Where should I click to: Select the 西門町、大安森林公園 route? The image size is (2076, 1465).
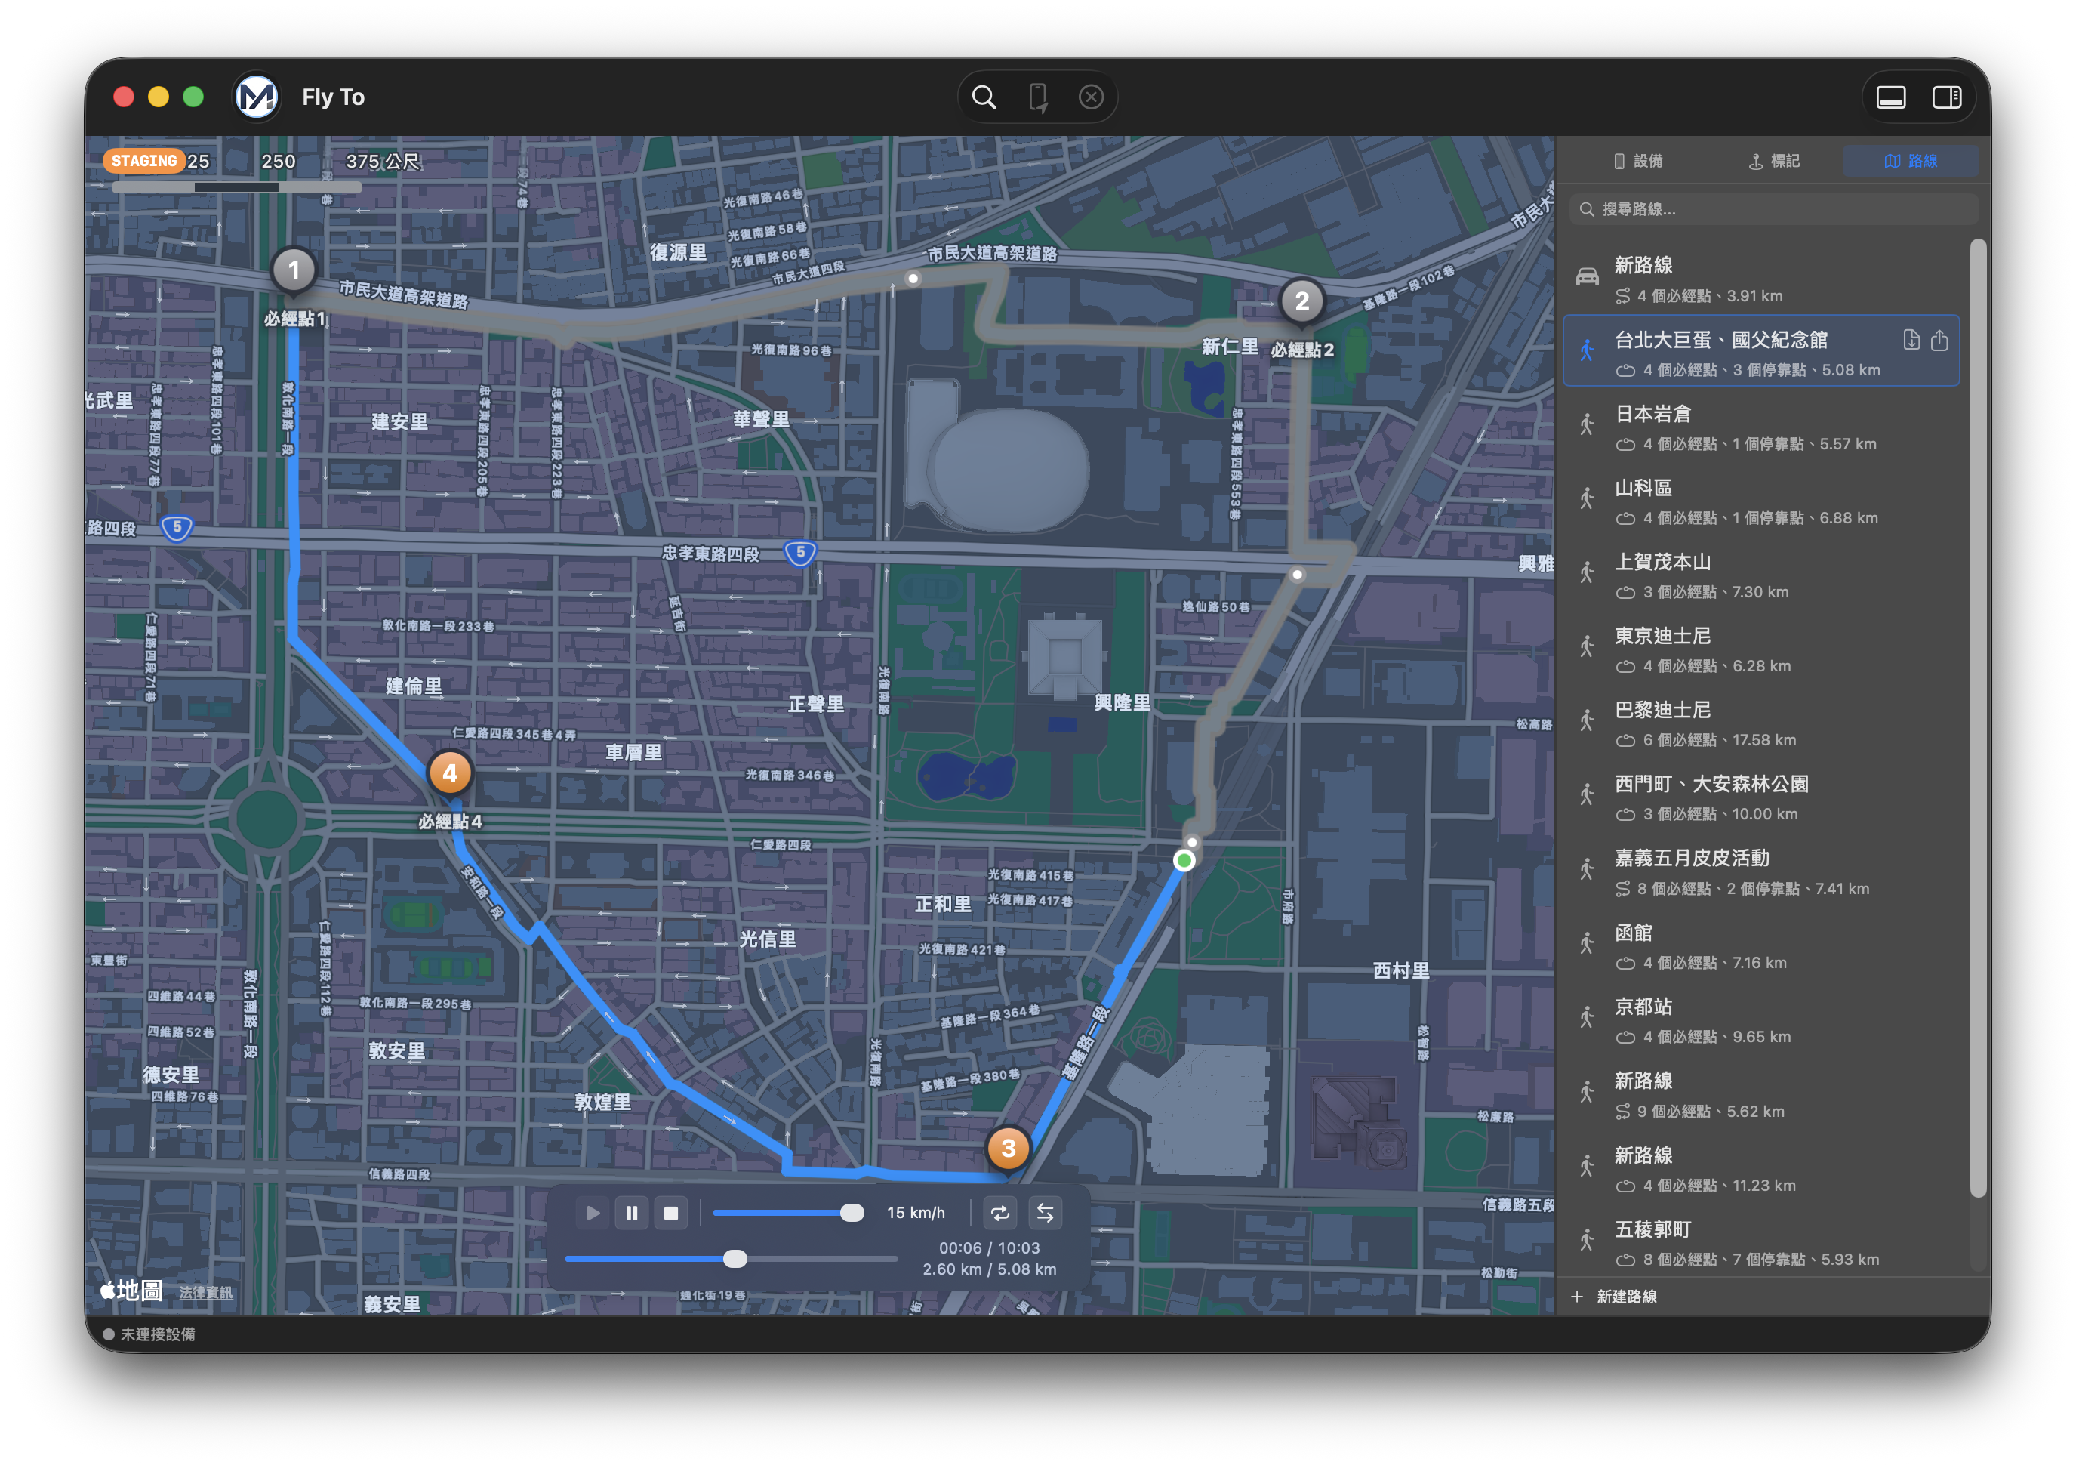tap(1761, 797)
